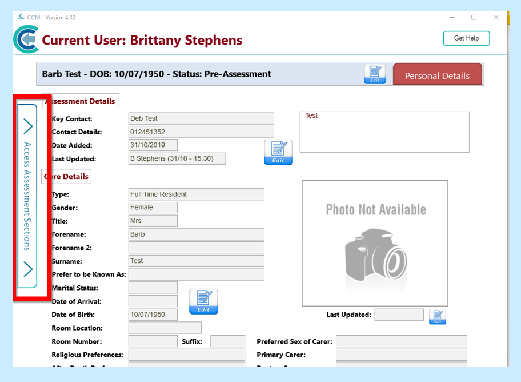Click the back arrow CCM logo icon
Viewport: 521px width, 382px height.
pyautogui.click(x=26, y=40)
